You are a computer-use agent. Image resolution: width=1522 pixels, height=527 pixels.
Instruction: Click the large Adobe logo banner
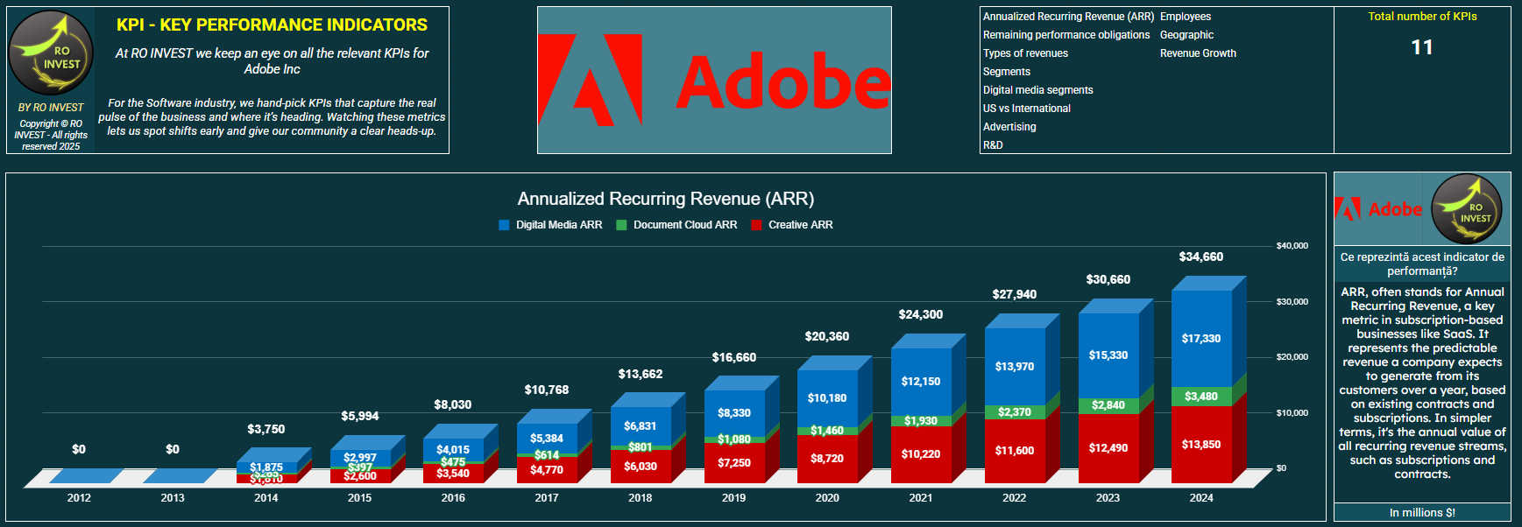(x=714, y=81)
